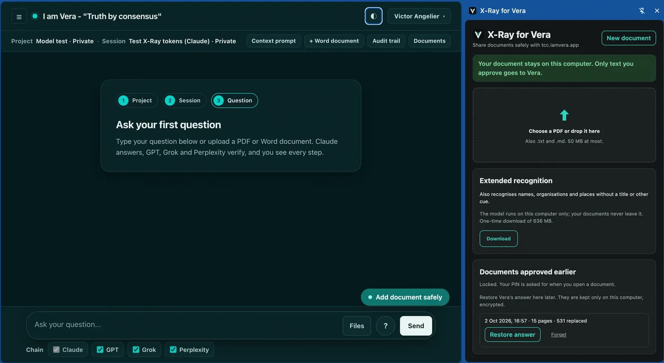Click '2 Oct 2026, 16:57 · 15 pages · 531 replaced'
The image size is (664, 363).
point(536,321)
